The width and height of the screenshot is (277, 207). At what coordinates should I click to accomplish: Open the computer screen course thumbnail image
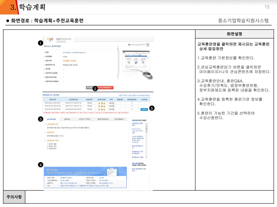(136, 61)
